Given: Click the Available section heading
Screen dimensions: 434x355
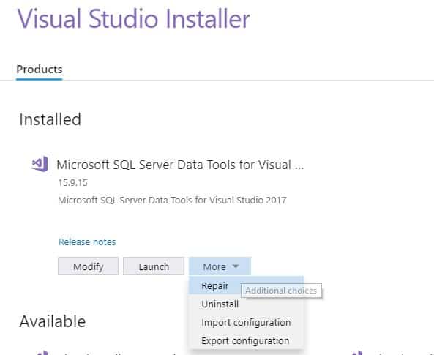Looking at the screenshot, I should point(53,321).
